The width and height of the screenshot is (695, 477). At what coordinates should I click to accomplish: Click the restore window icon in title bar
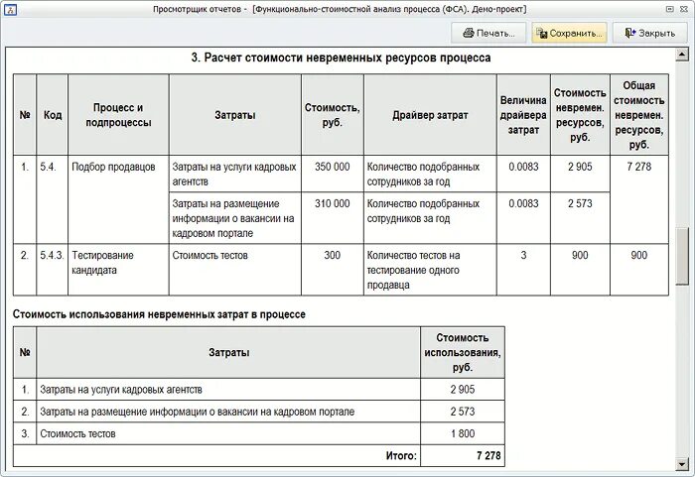point(670,9)
